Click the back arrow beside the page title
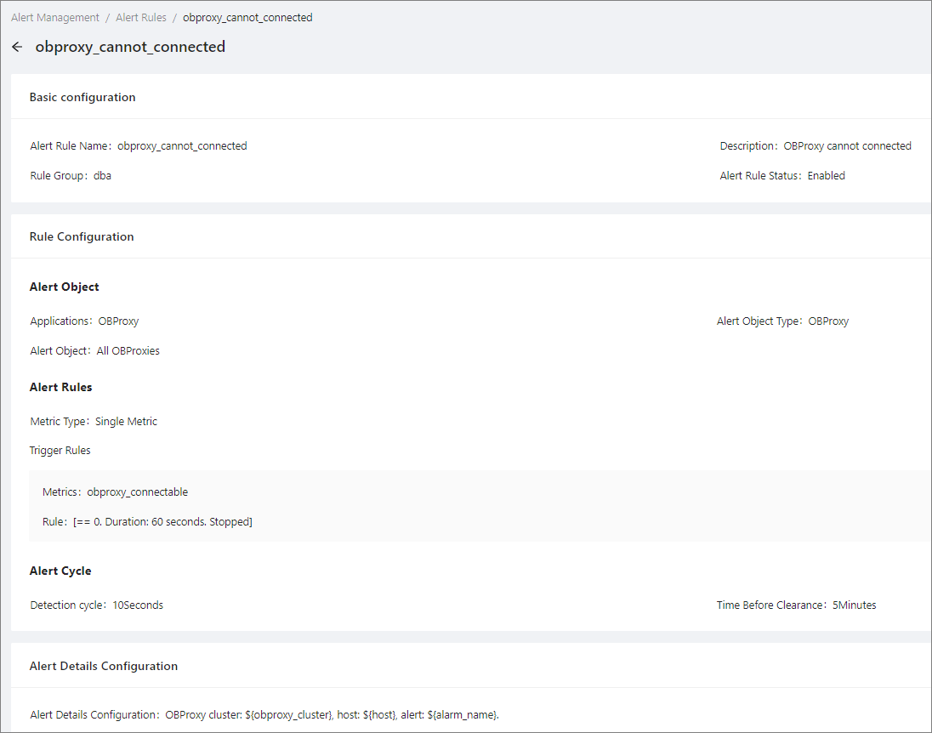The image size is (932, 733). coord(17,48)
